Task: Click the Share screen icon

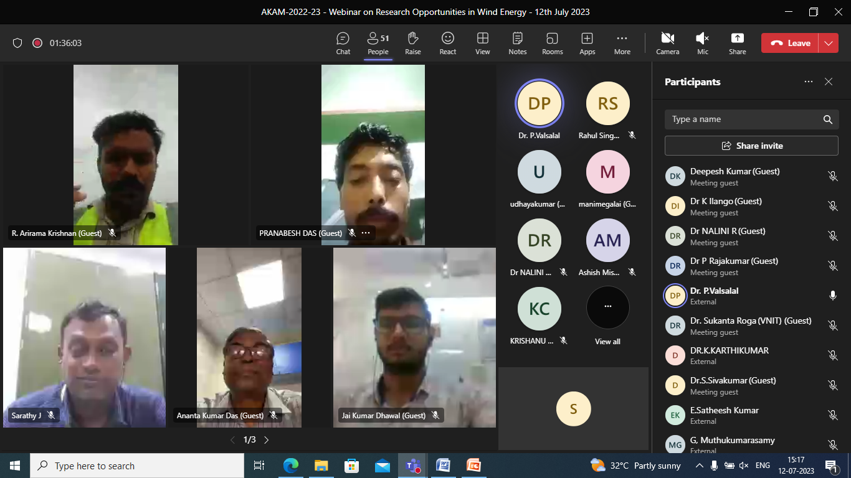Action: pyautogui.click(x=737, y=44)
